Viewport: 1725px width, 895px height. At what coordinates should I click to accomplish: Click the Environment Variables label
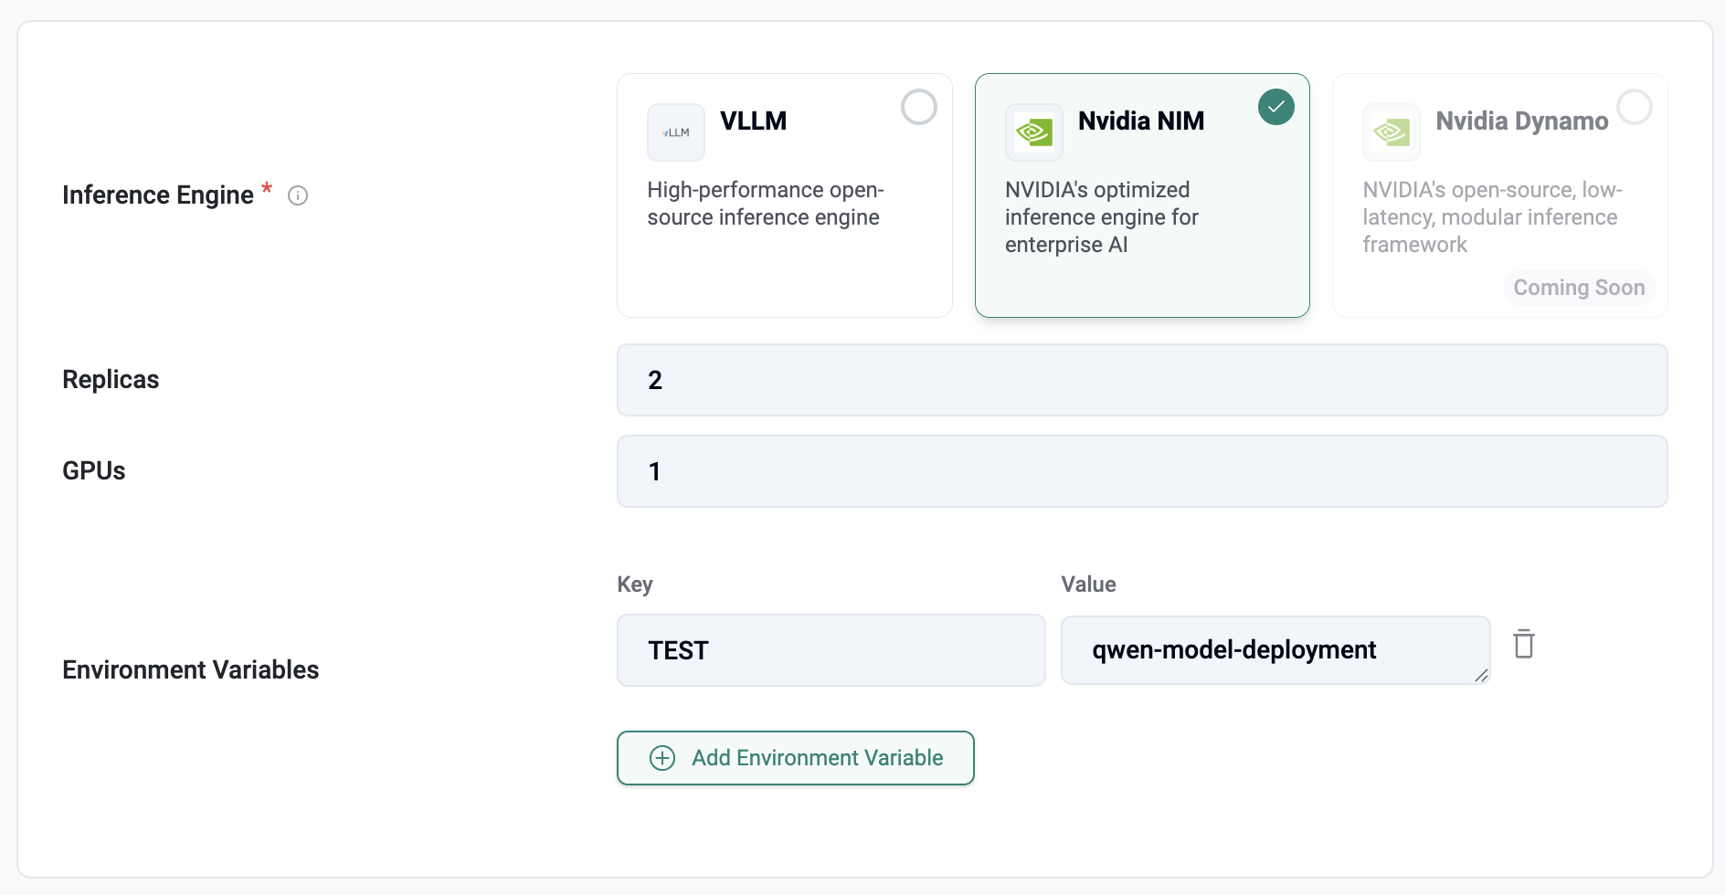point(190,669)
